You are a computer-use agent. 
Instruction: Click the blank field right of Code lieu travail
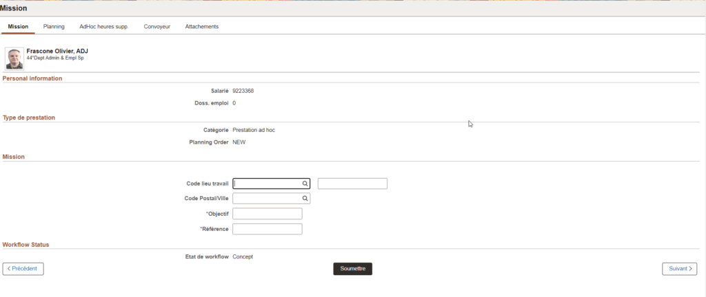(352, 184)
